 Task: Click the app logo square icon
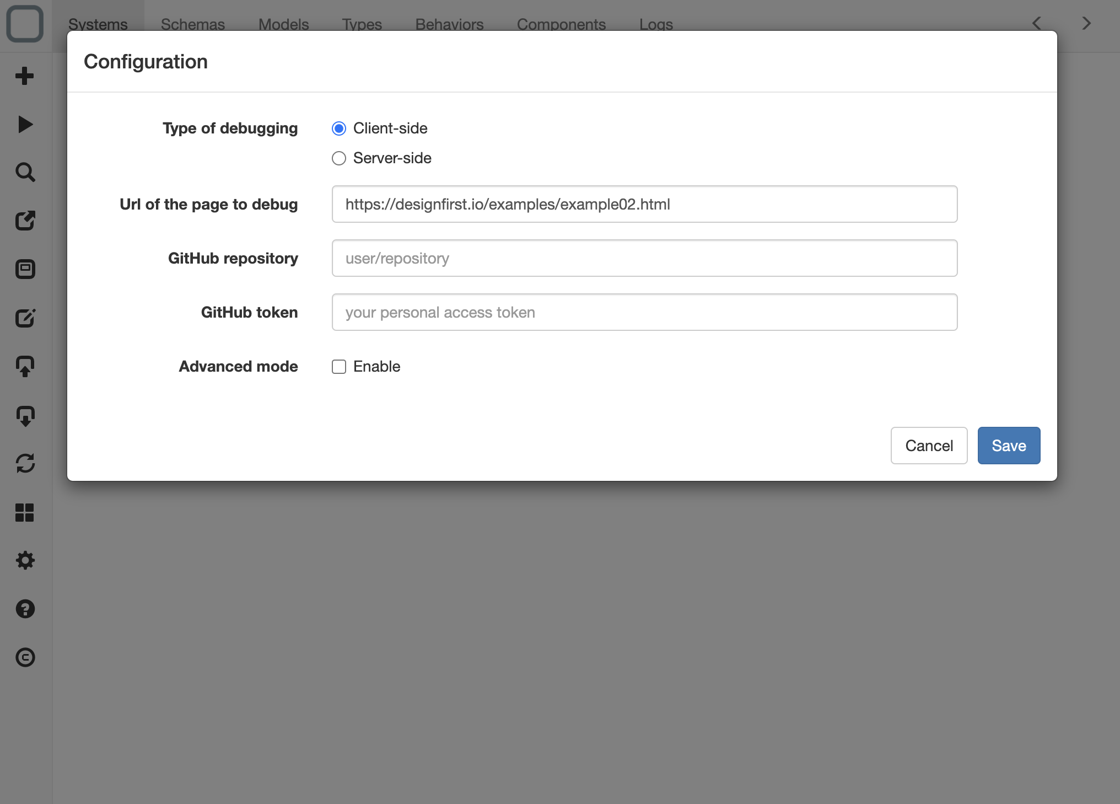pos(25,24)
